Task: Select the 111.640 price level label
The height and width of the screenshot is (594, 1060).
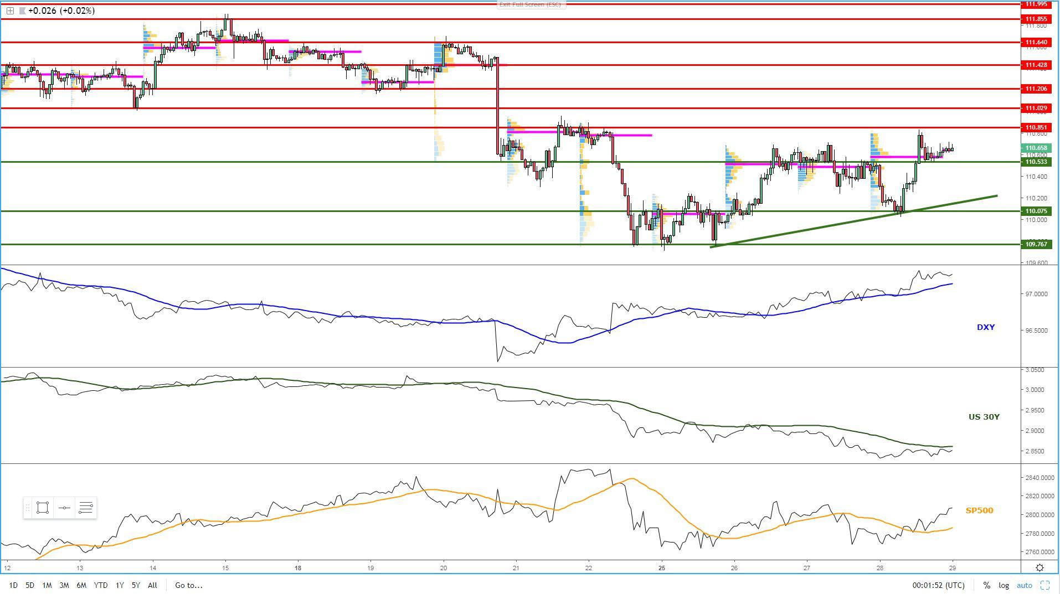Action: click(1036, 42)
